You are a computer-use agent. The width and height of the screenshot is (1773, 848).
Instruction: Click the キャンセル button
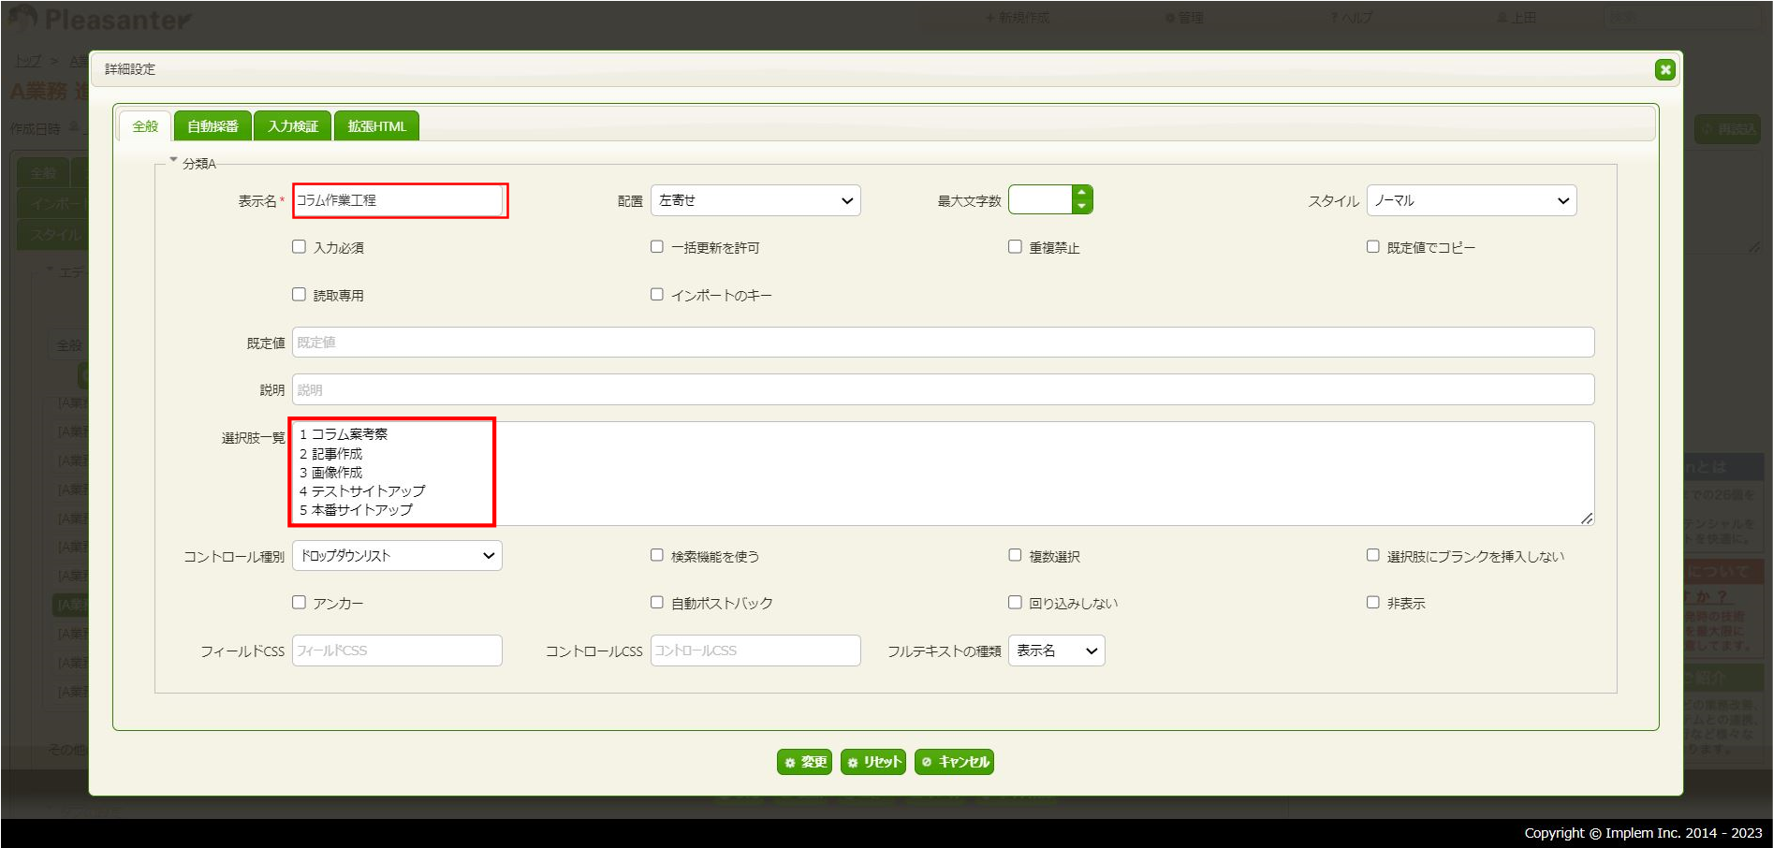(x=954, y=762)
